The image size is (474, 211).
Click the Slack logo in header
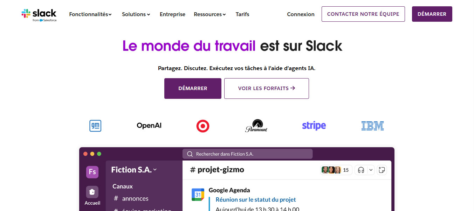(x=39, y=15)
